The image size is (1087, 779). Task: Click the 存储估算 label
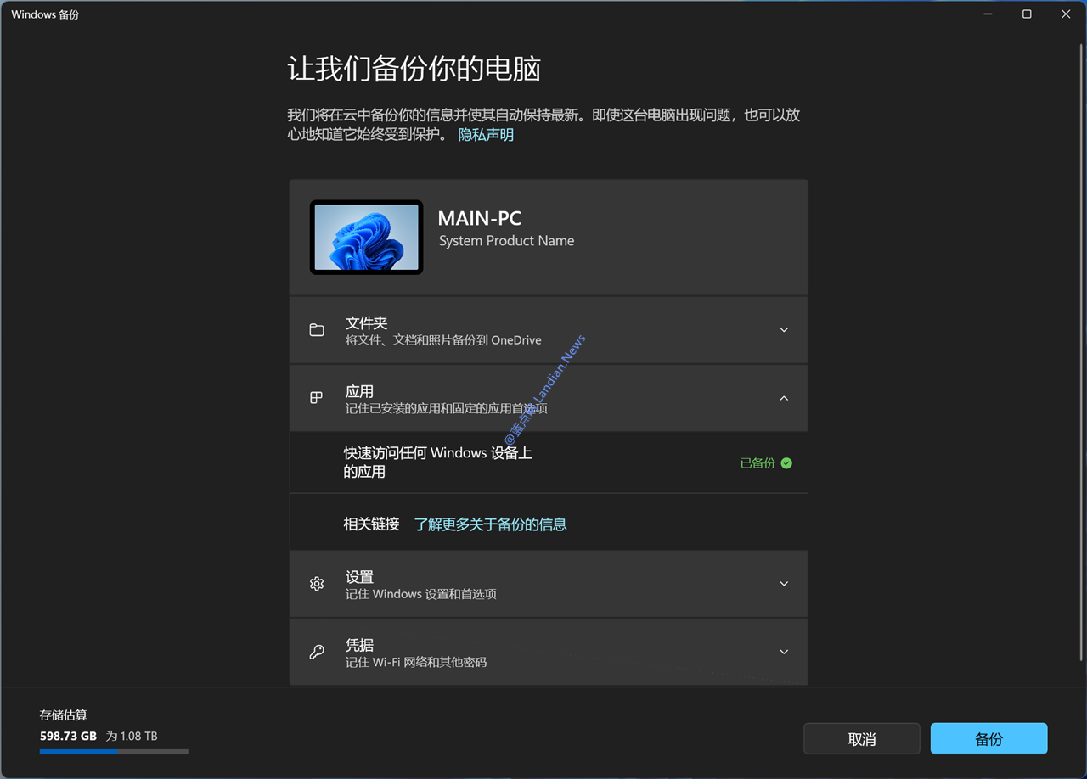(x=64, y=715)
